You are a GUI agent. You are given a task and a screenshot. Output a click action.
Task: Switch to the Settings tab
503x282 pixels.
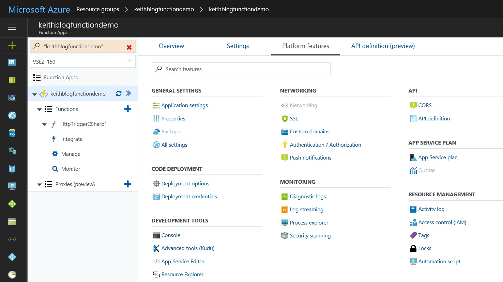(x=238, y=46)
